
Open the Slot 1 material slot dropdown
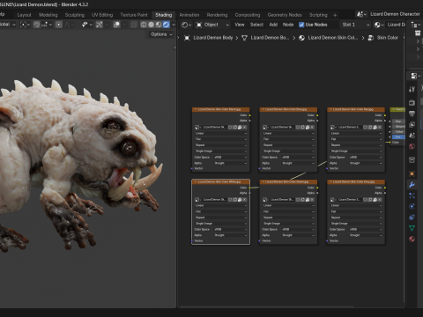[x=356, y=25]
